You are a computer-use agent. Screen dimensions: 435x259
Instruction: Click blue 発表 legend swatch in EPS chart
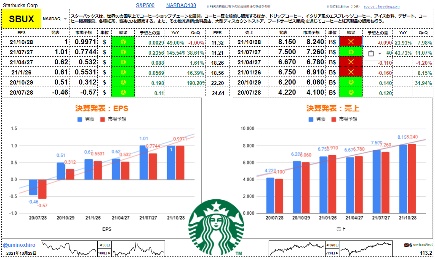[80, 119]
